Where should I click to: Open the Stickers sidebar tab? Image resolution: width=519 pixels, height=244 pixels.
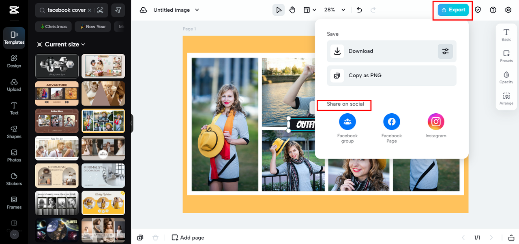point(14,179)
